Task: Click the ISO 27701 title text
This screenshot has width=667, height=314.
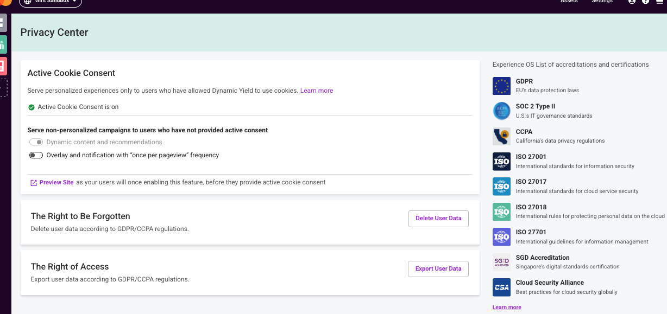Action: 531,233
